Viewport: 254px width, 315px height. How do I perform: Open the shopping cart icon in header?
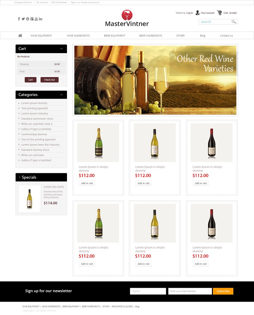click(220, 13)
